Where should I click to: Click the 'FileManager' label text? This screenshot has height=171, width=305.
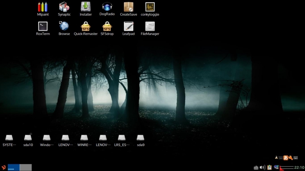coord(150,34)
